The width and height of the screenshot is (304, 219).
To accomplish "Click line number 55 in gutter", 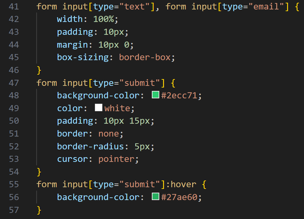I will pyautogui.click(x=13, y=184).
